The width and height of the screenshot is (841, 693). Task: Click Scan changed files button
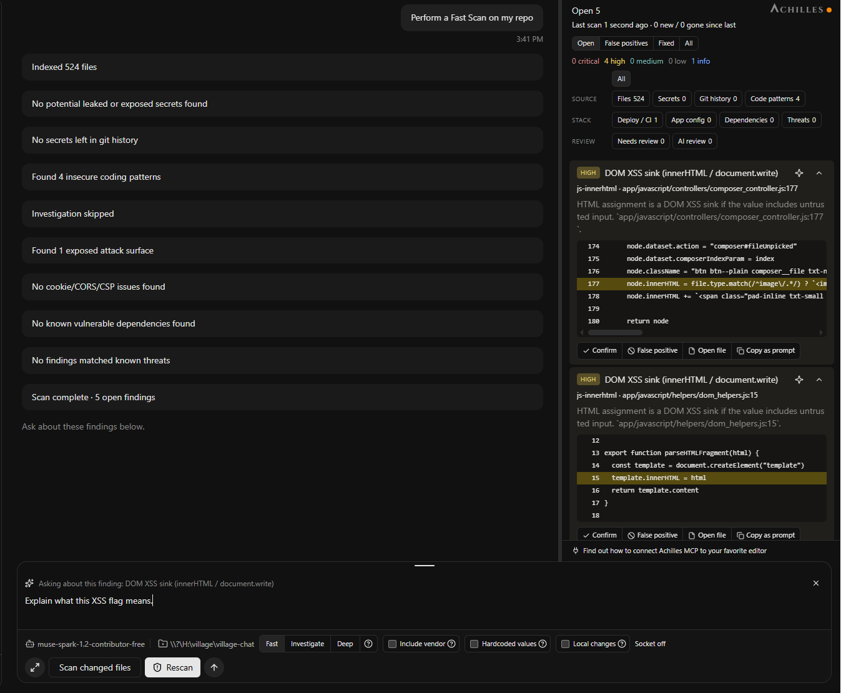point(95,667)
